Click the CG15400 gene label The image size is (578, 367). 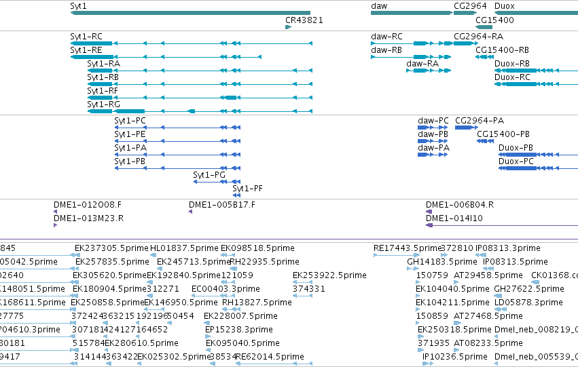tap(494, 20)
